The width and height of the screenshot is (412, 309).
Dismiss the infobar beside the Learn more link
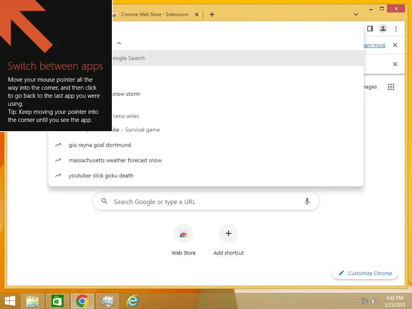click(x=395, y=45)
